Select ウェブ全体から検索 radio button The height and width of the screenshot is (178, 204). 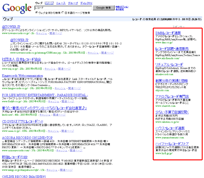click(36, 13)
